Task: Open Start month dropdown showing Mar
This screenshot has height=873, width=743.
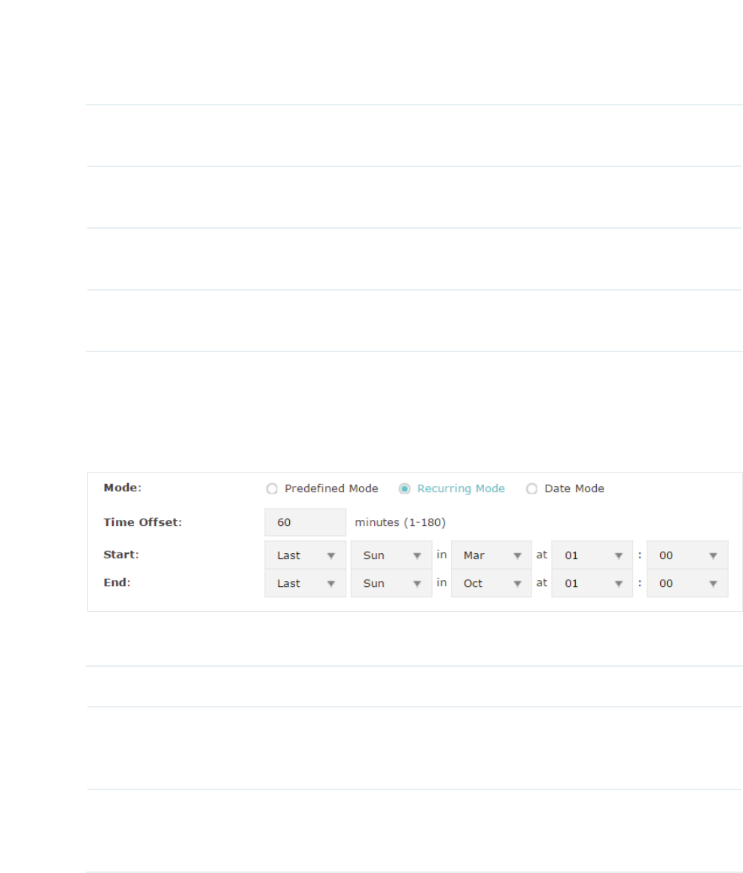Action: [x=492, y=555]
